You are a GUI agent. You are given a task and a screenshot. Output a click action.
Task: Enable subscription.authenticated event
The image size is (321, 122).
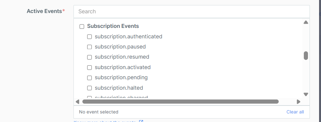[89, 37]
